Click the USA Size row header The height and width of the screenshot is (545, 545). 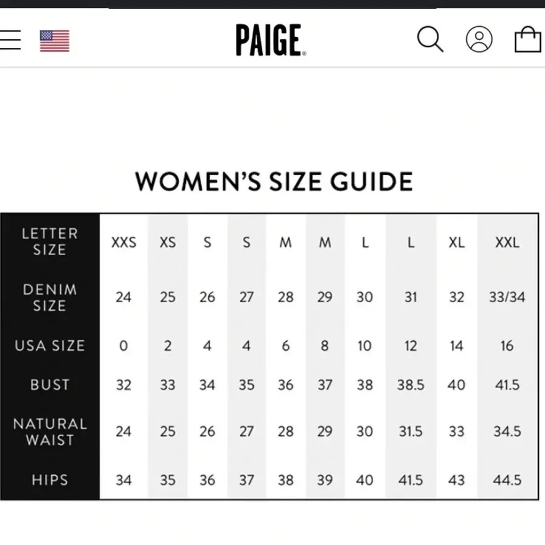pyautogui.click(x=50, y=346)
